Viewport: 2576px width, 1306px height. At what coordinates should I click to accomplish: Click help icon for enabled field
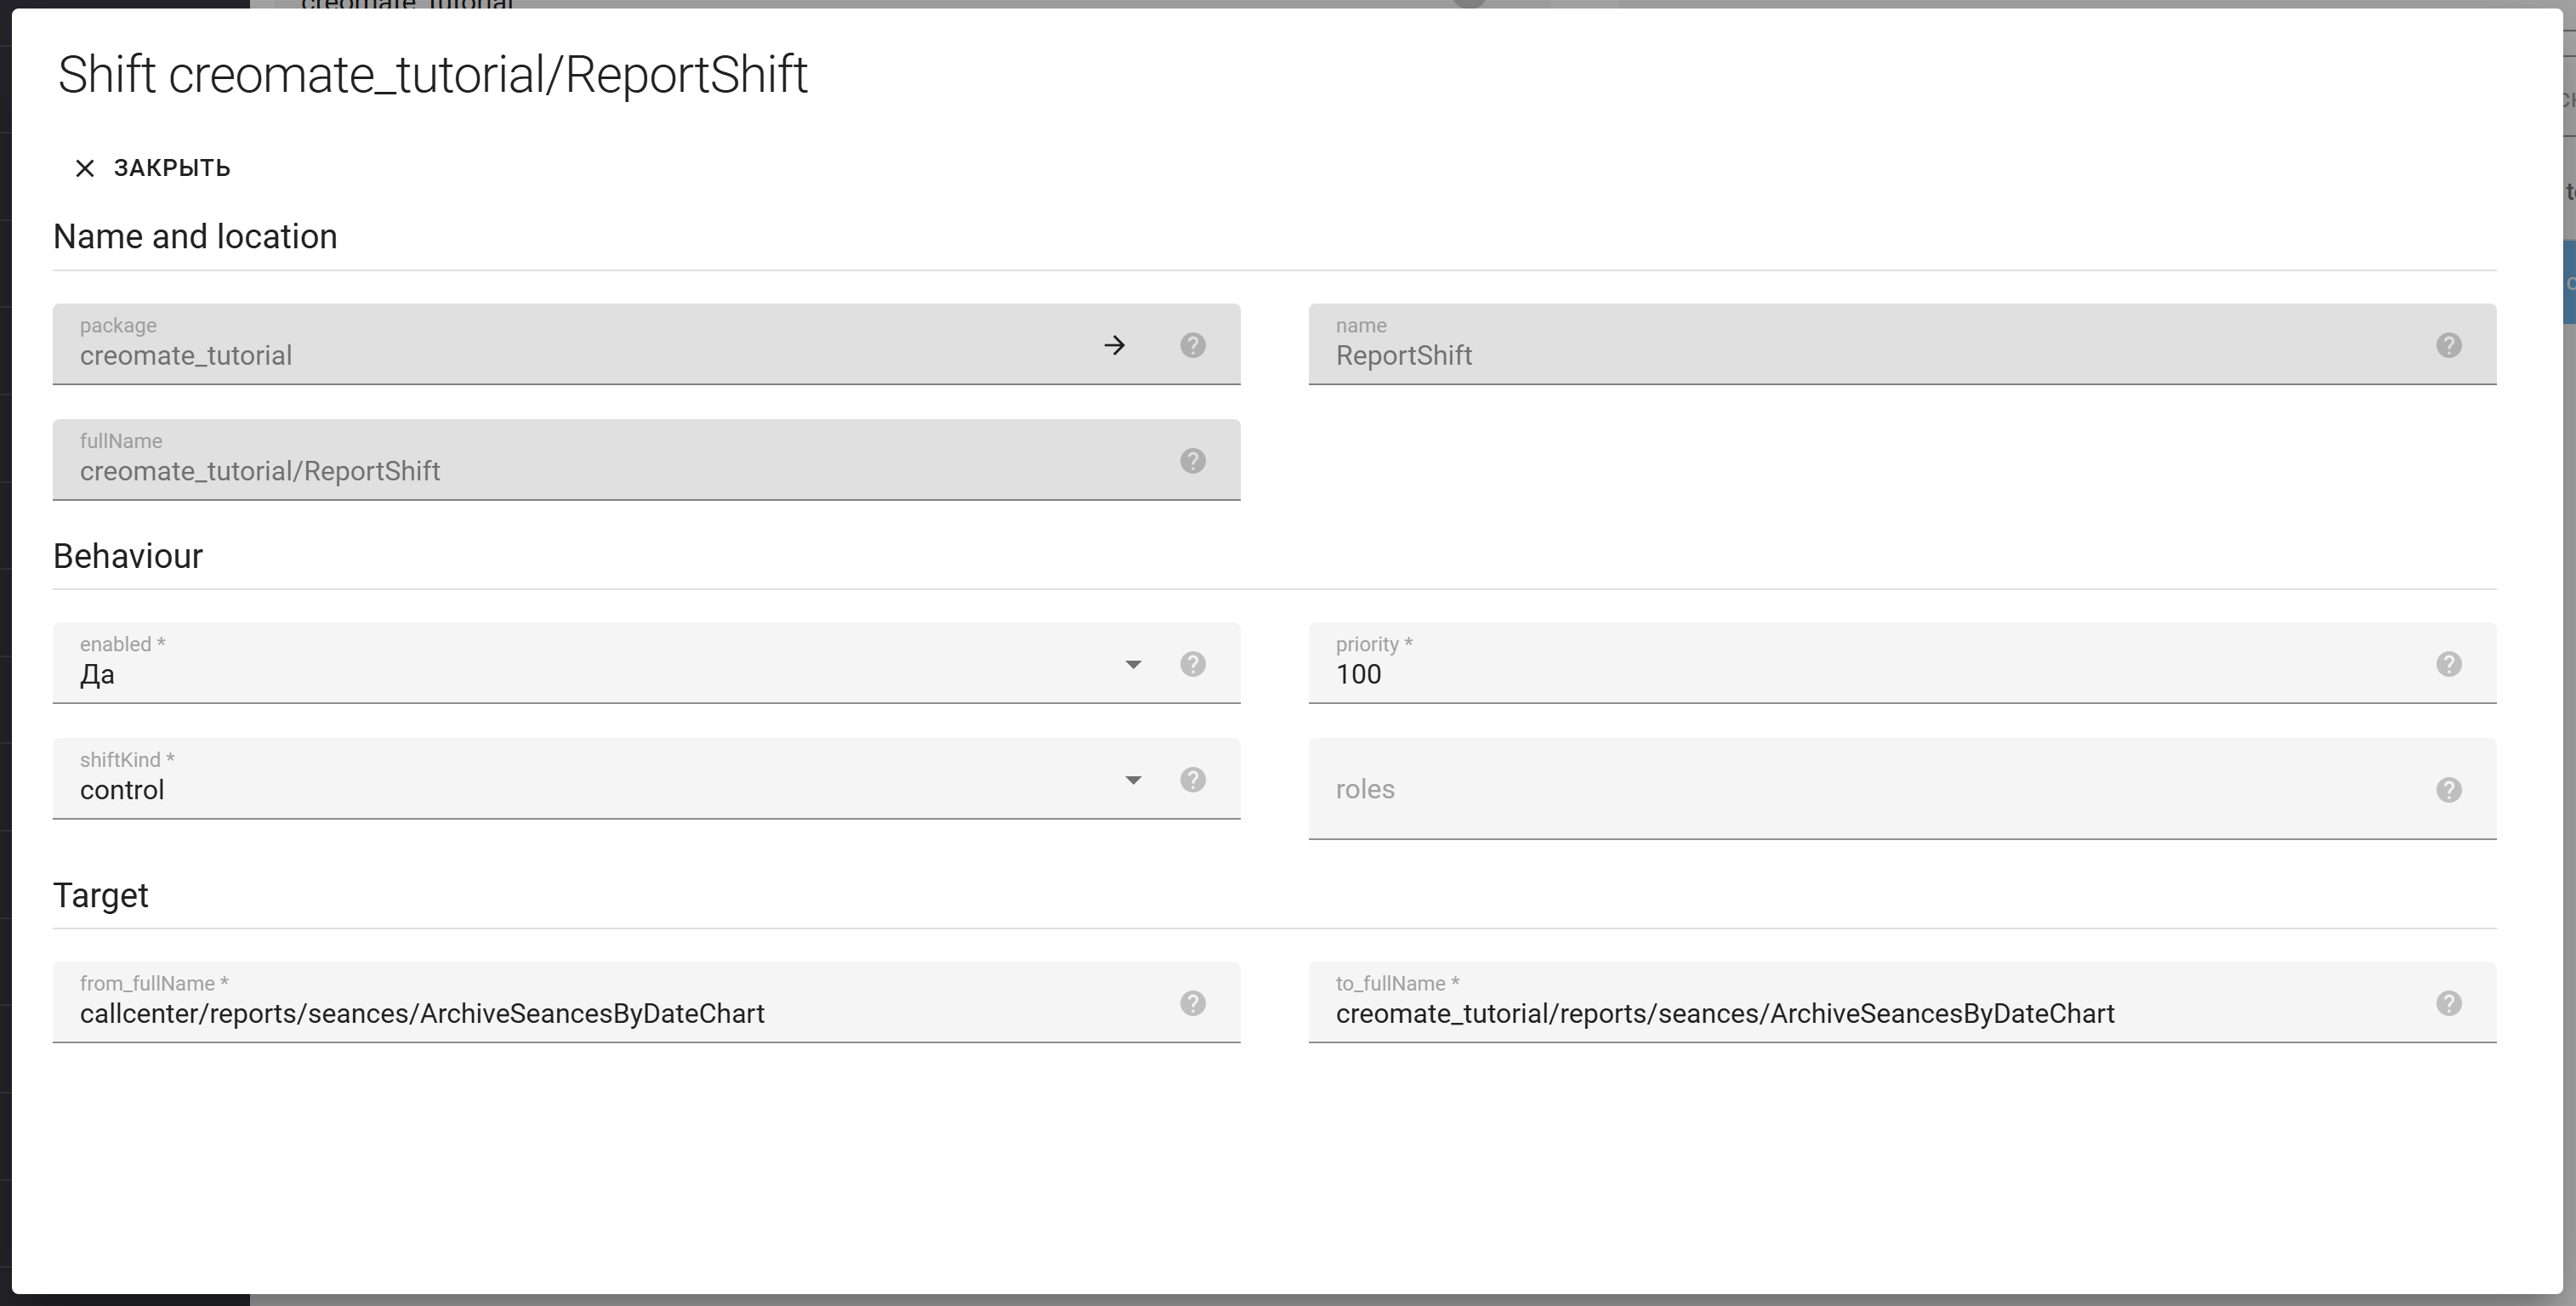point(1192,664)
